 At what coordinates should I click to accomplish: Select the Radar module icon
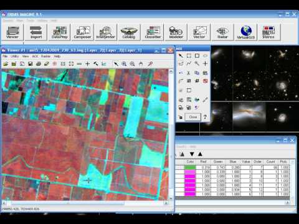(x=222, y=32)
